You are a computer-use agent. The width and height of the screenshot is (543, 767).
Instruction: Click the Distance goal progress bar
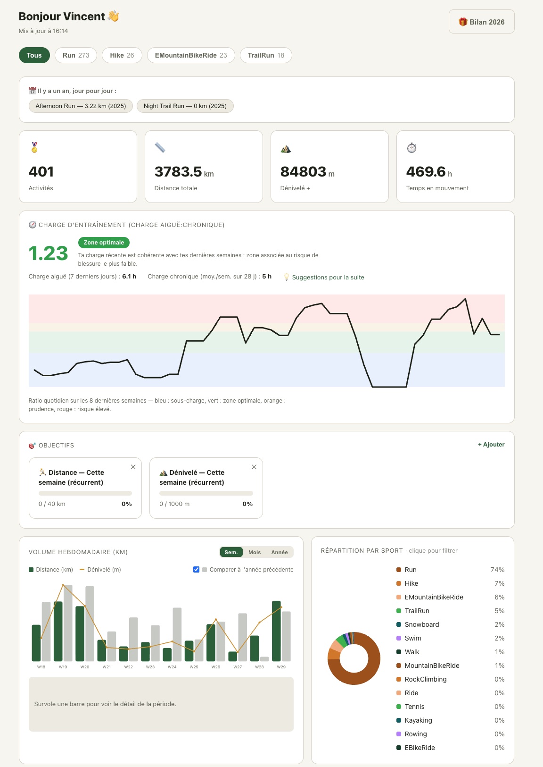[x=85, y=493]
